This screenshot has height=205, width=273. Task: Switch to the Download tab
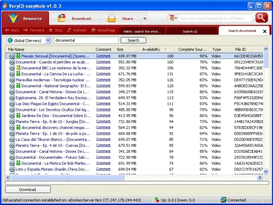pos(74,18)
